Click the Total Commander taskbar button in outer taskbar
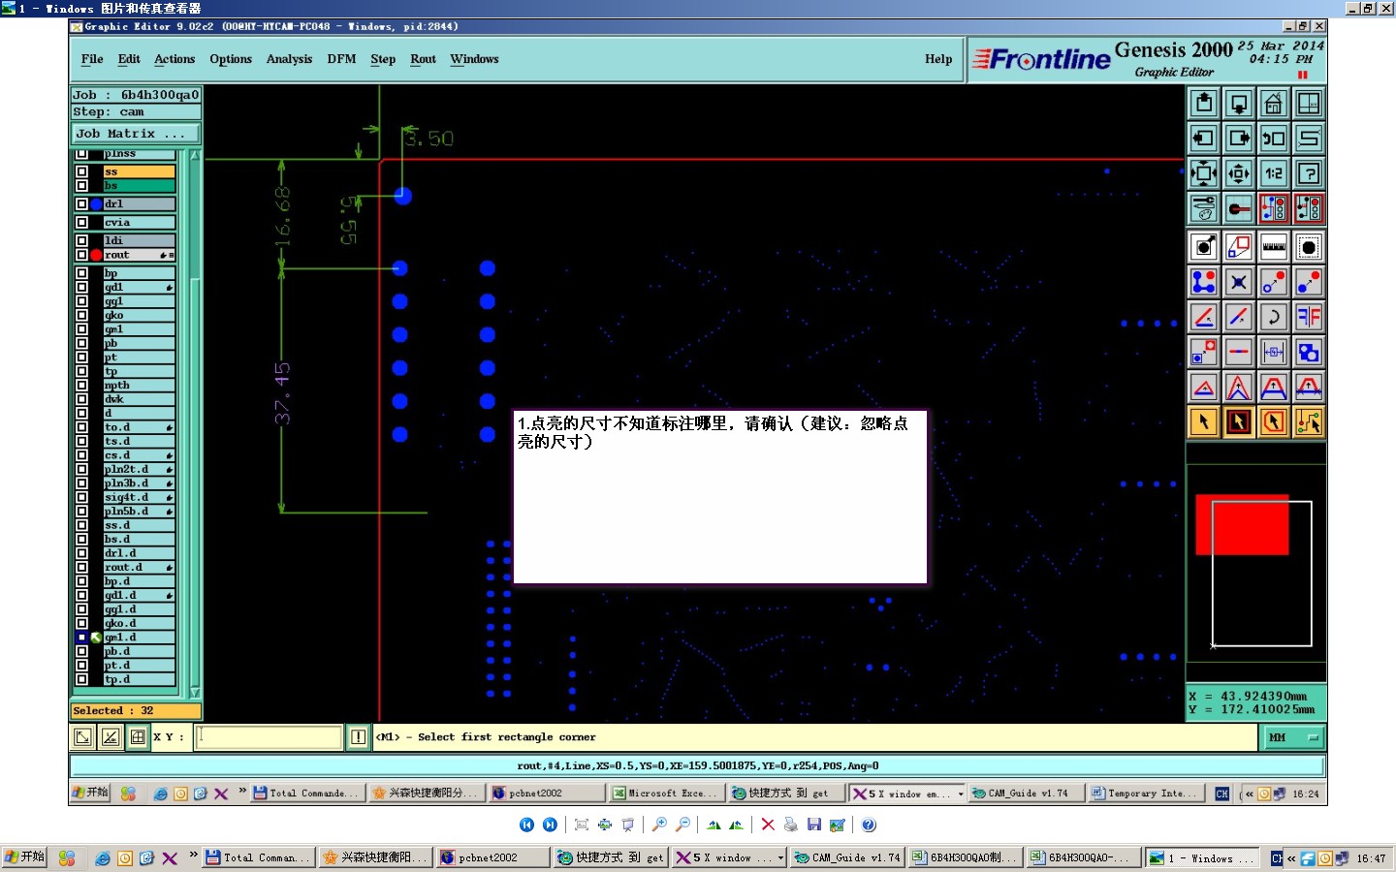The height and width of the screenshot is (872, 1396). [259, 857]
